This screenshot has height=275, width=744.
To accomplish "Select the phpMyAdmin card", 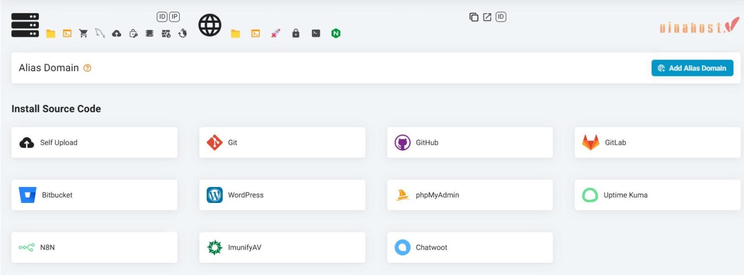I will click(470, 195).
